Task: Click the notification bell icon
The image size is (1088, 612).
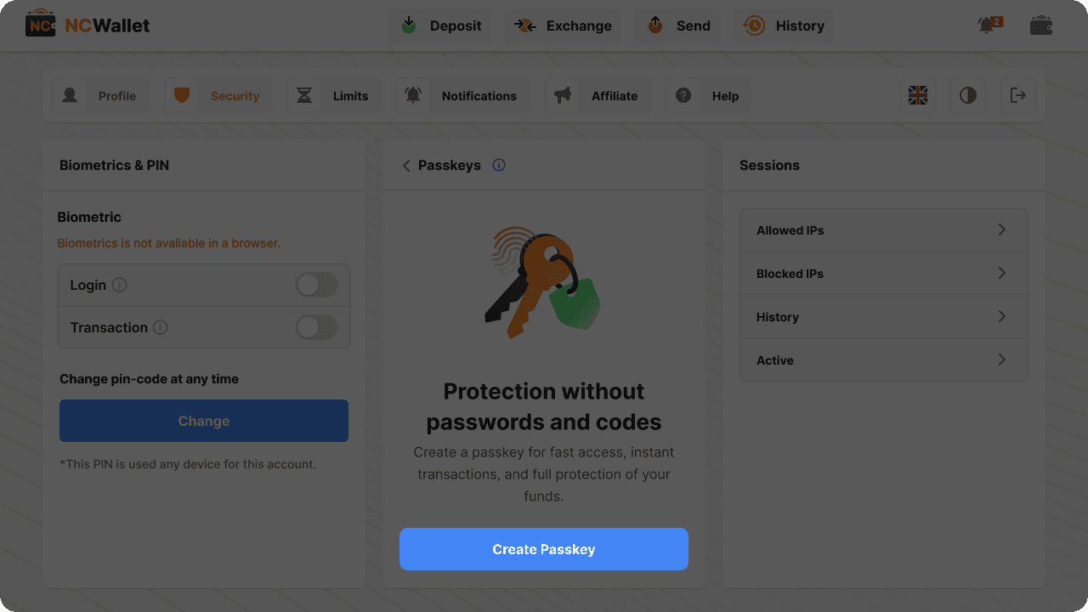Action: [989, 25]
